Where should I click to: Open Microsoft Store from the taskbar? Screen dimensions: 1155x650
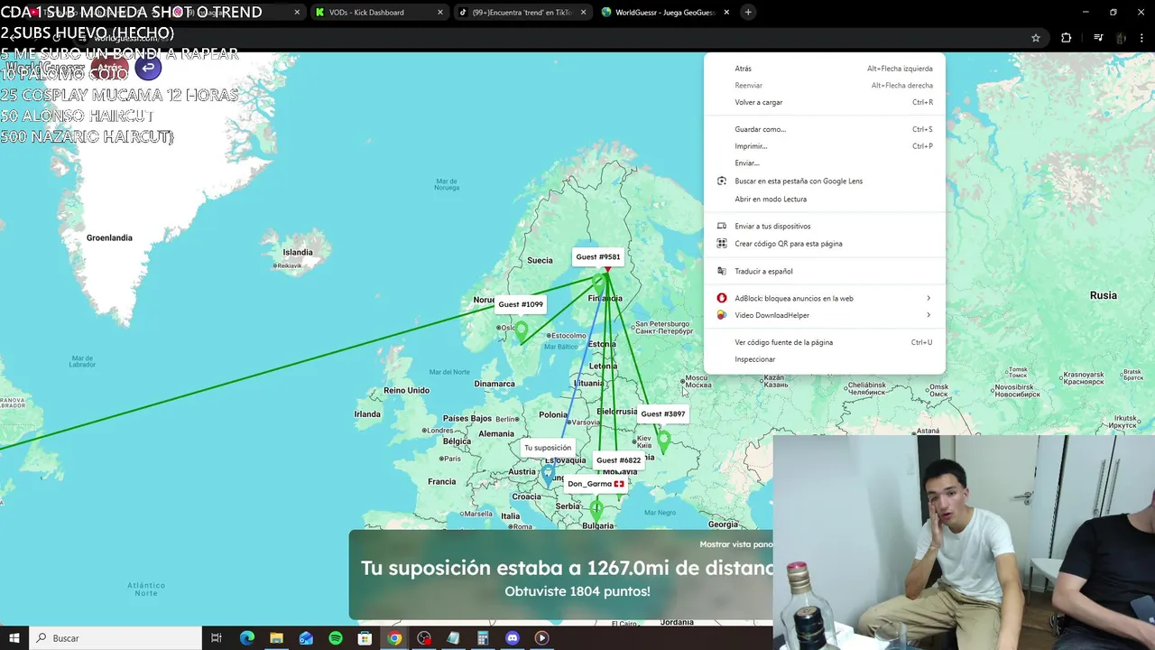(x=365, y=638)
